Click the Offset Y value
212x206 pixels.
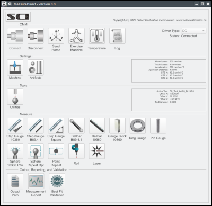click(x=174, y=96)
